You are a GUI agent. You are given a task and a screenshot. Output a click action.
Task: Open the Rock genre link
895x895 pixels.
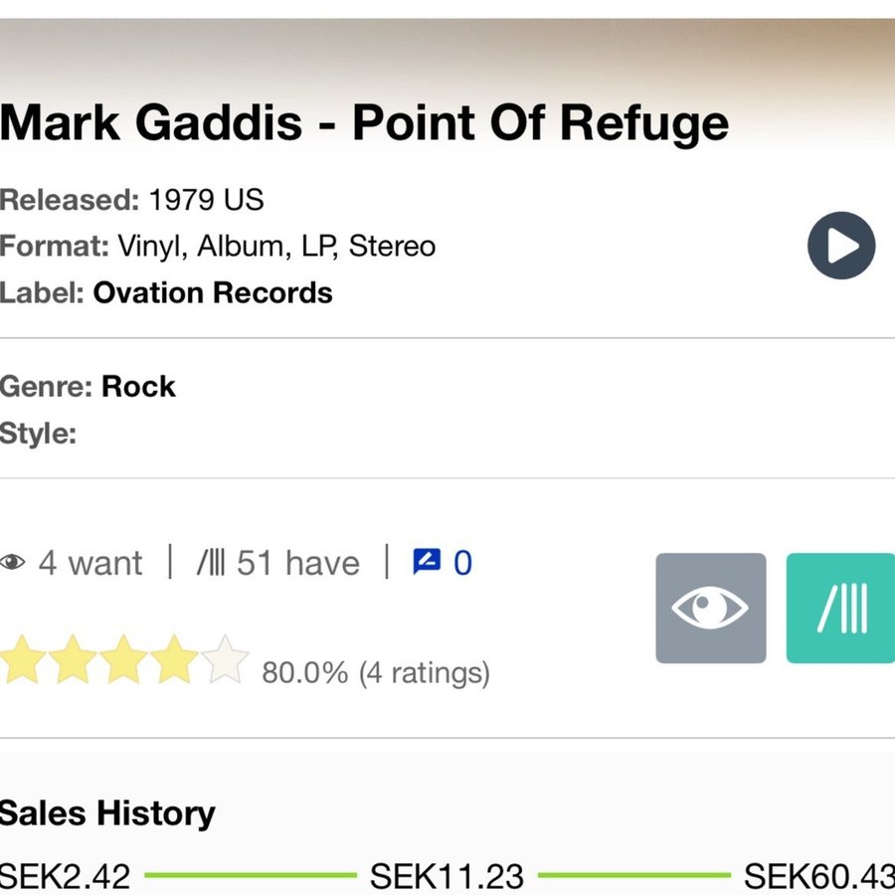[x=138, y=387]
